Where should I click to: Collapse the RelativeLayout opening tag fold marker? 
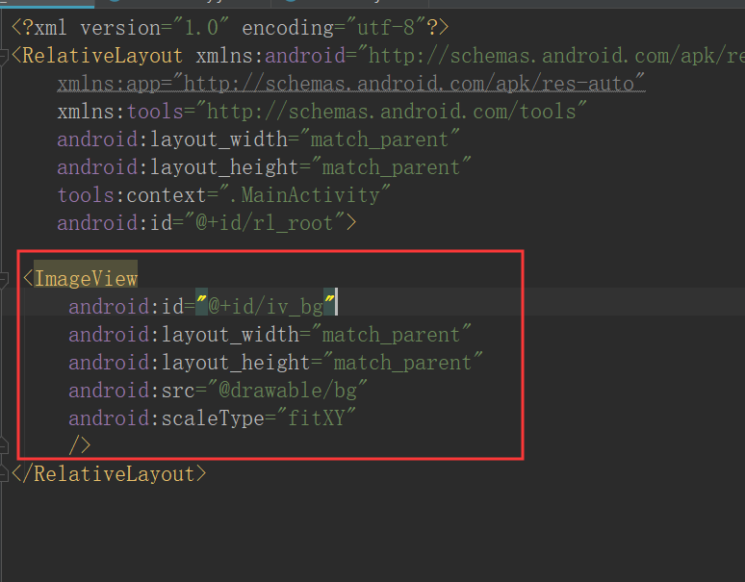pos(3,56)
